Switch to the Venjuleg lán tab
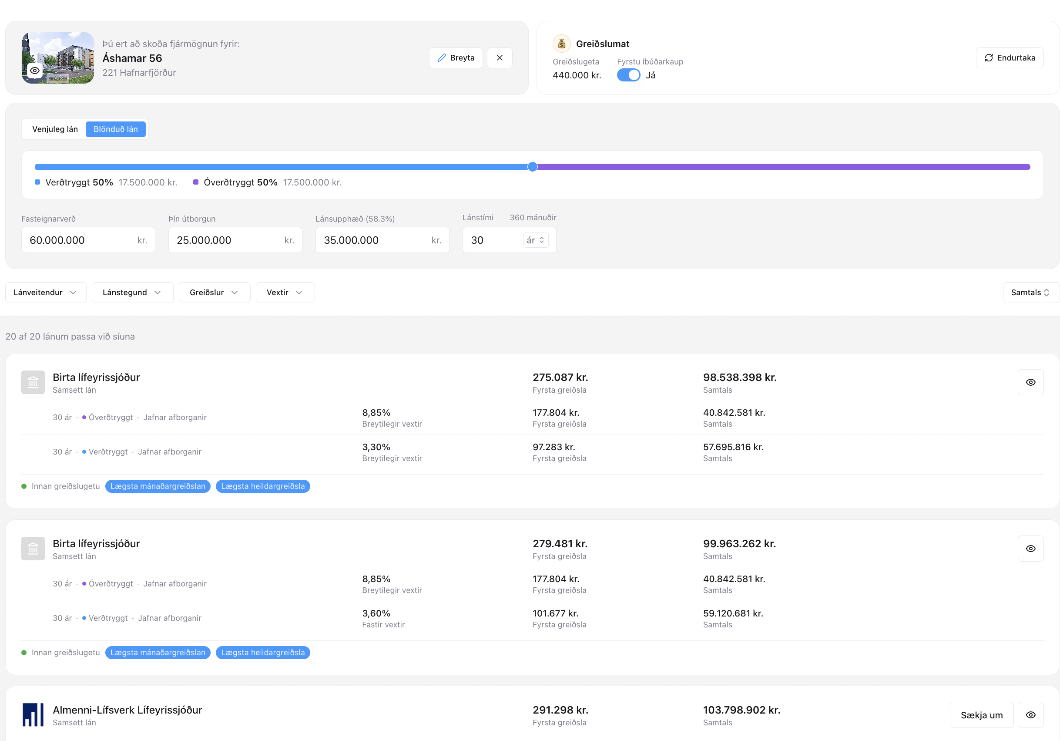Image resolution: width=1060 pixels, height=741 pixels. pyautogui.click(x=55, y=129)
